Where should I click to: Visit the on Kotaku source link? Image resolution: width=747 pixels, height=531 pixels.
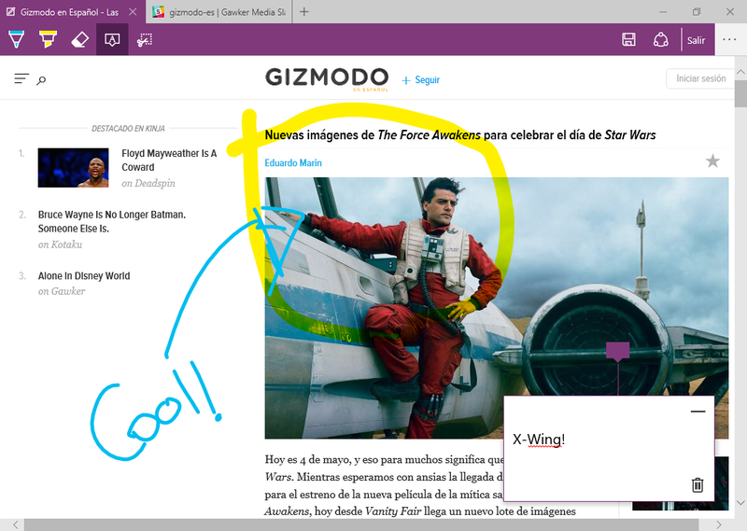[x=60, y=245]
